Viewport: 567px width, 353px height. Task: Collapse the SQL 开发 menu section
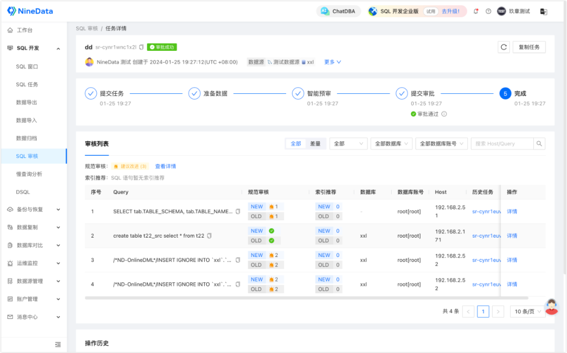pos(58,48)
